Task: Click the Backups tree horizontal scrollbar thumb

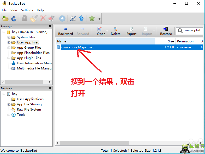Action: coord(24,82)
